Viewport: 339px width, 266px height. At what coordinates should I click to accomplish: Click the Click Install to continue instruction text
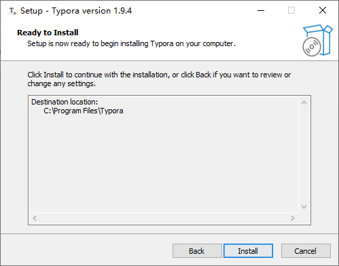(x=159, y=79)
